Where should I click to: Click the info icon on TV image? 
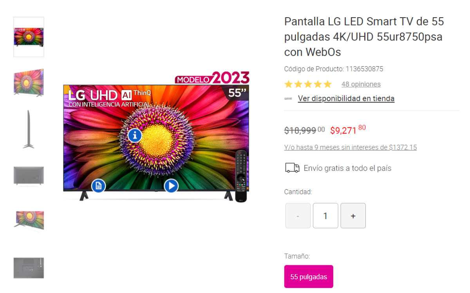pyautogui.click(x=135, y=136)
